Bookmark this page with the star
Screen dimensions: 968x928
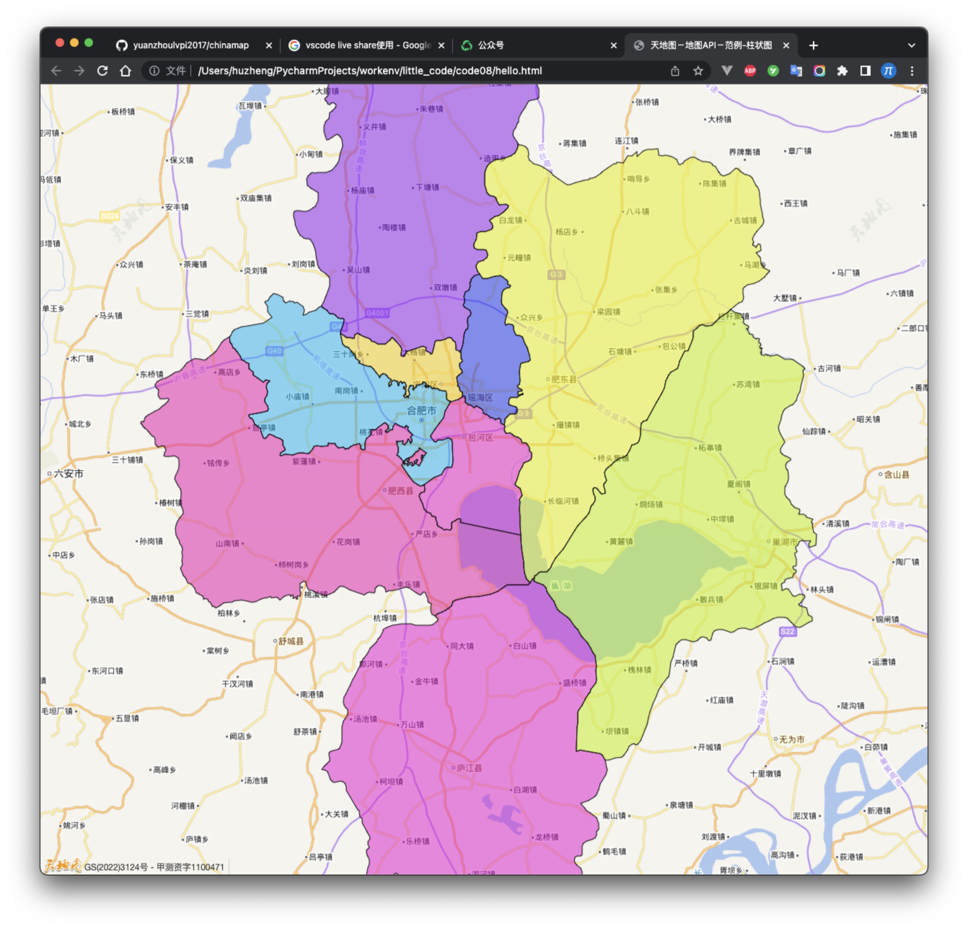(x=698, y=71)
